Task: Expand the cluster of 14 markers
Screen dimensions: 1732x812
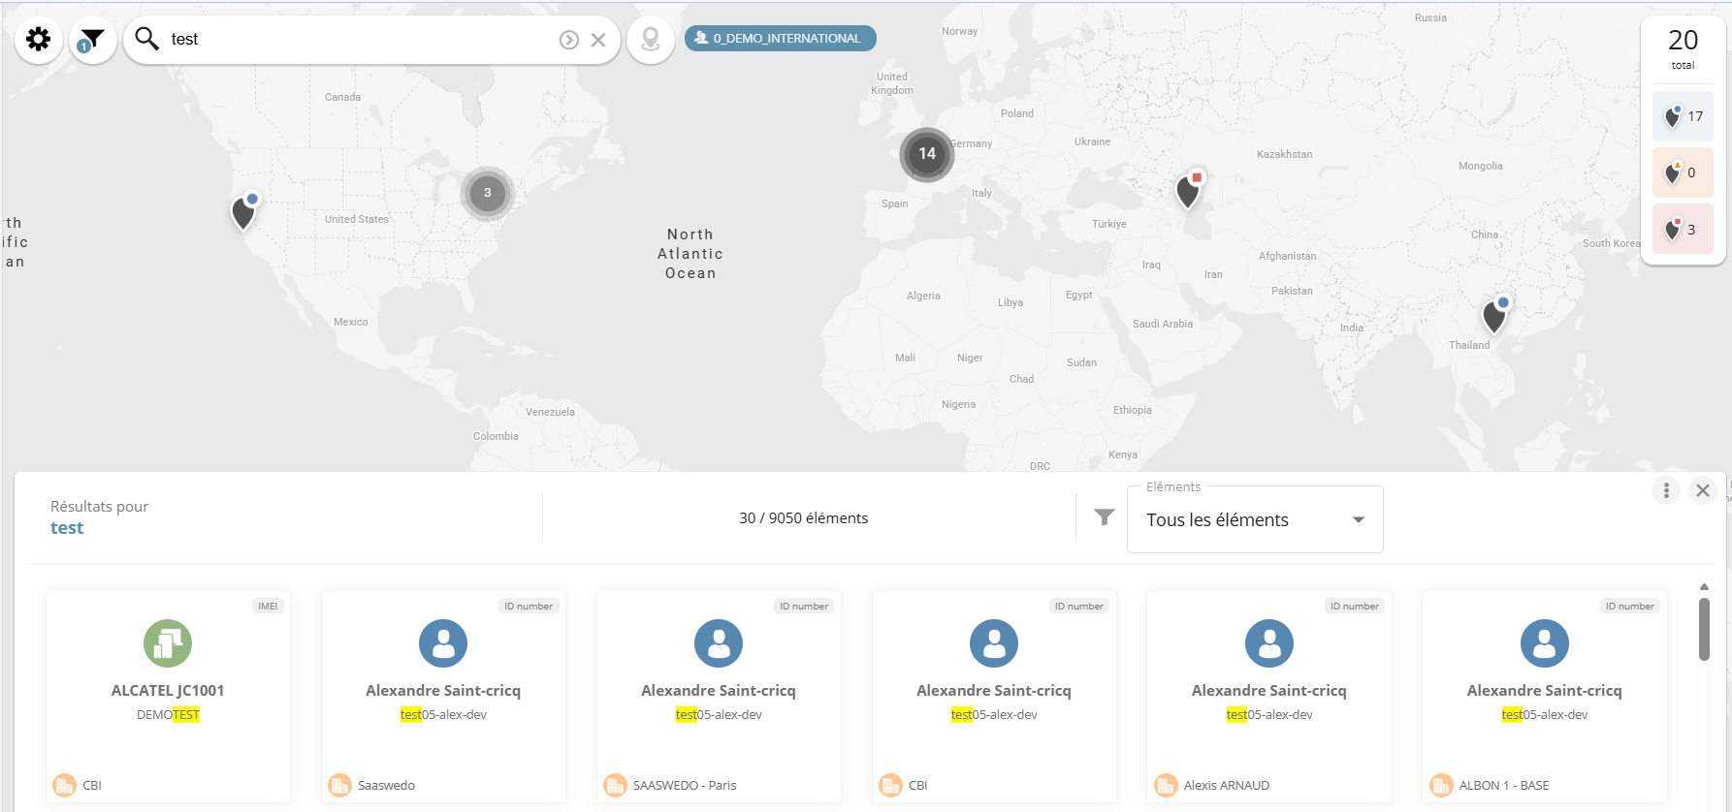Action: (x=927, y=154)
